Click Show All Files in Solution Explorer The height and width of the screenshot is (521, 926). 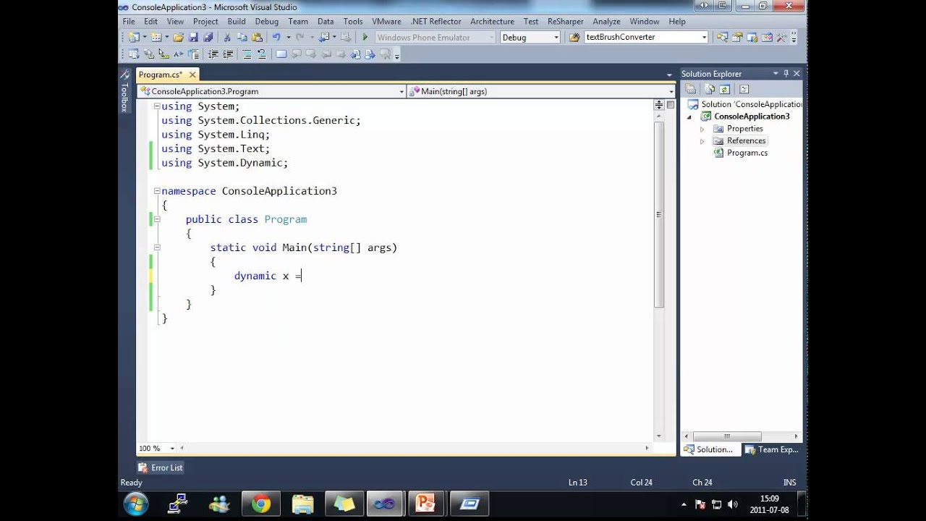tap(710, 89)
